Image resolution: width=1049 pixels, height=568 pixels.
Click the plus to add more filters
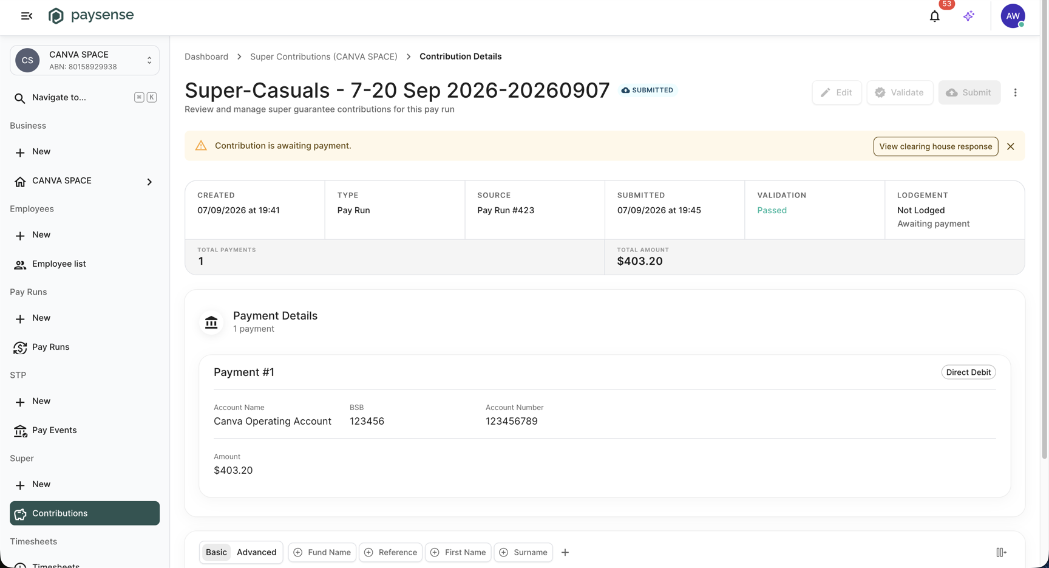click(565, 552)
